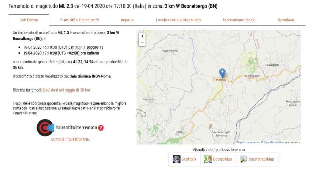This screenshot has width=316, height=170.
Task: Click the coordinates '41.22, 14.94' text
Action: pos(83,62)
